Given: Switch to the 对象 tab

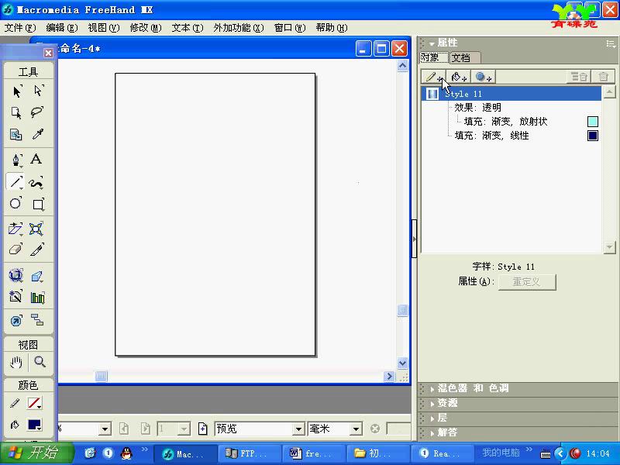Looking at the screenshot, I should [434, 57].
